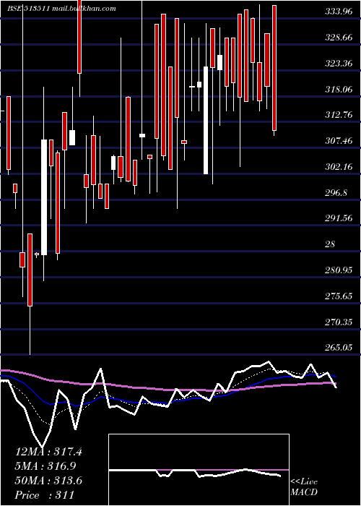Click the 5MA : 316.9 readout
Image resolution: width=361 pixels, height=506 pixels.
(x=45, y=466)
